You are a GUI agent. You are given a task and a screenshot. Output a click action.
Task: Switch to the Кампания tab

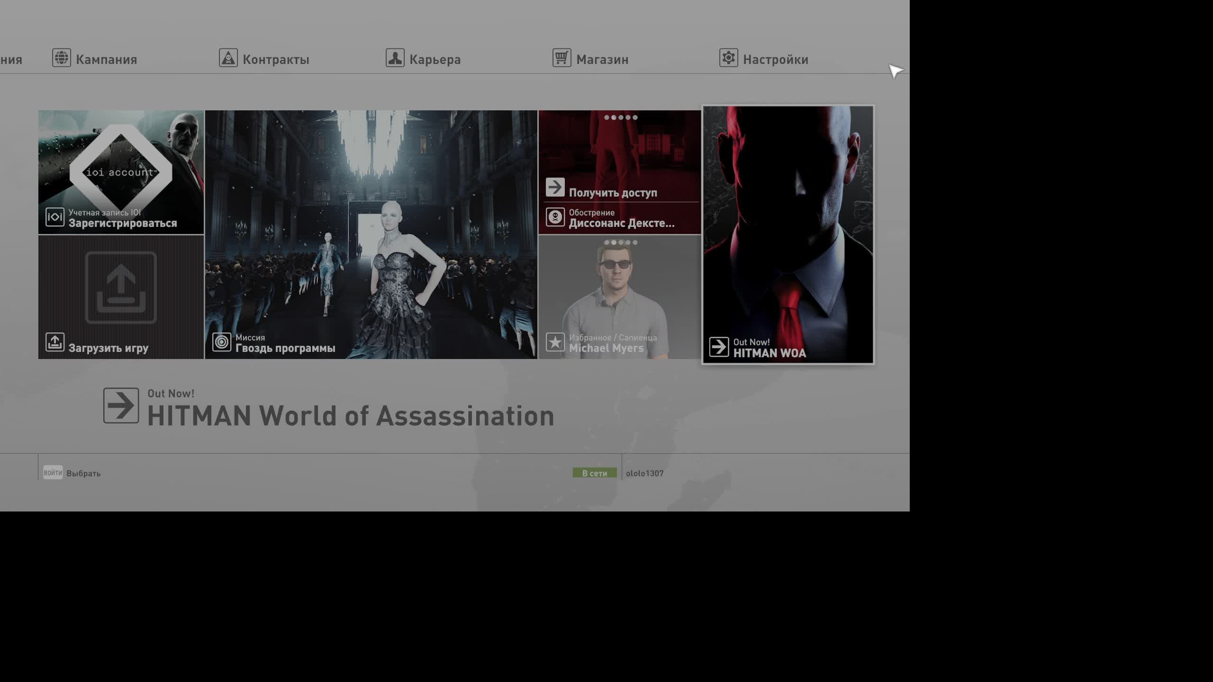[x=106, y=60]
